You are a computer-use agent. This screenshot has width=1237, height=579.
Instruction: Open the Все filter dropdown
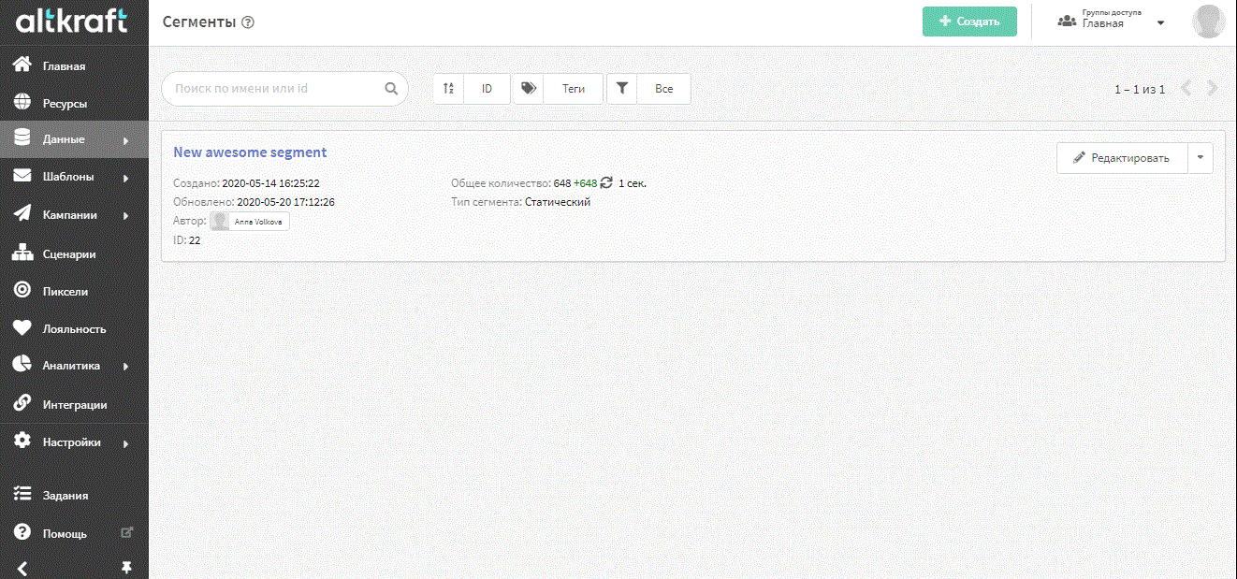664,89
